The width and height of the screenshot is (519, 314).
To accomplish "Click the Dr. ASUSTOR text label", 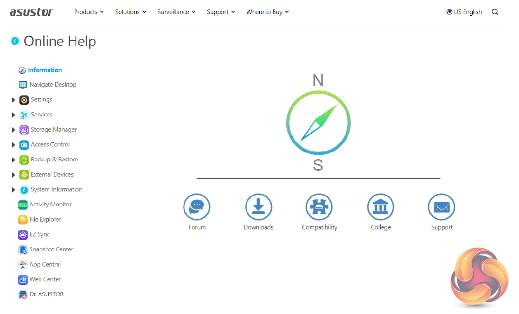I will pos(47,294).
